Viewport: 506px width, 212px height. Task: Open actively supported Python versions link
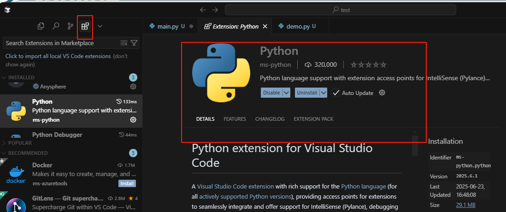[x=245, y=196]
